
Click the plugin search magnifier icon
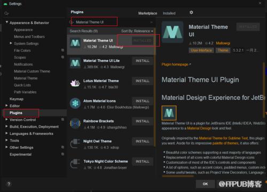(71, 22)
